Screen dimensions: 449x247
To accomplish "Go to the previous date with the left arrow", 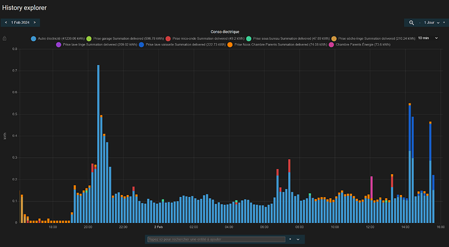I will 6,23.
